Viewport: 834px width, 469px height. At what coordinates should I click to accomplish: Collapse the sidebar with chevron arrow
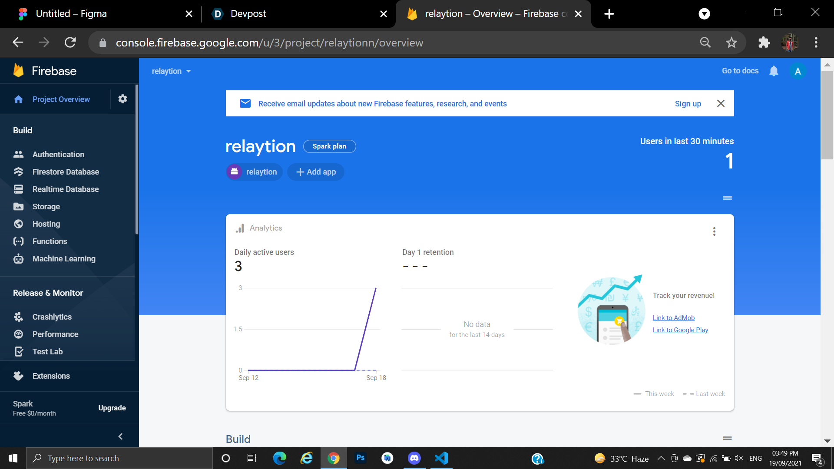coord(120,436)
